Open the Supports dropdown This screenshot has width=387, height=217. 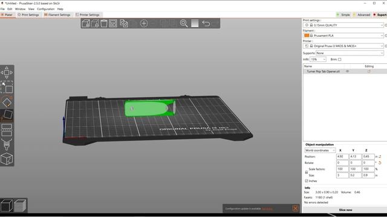click(350, 53)
